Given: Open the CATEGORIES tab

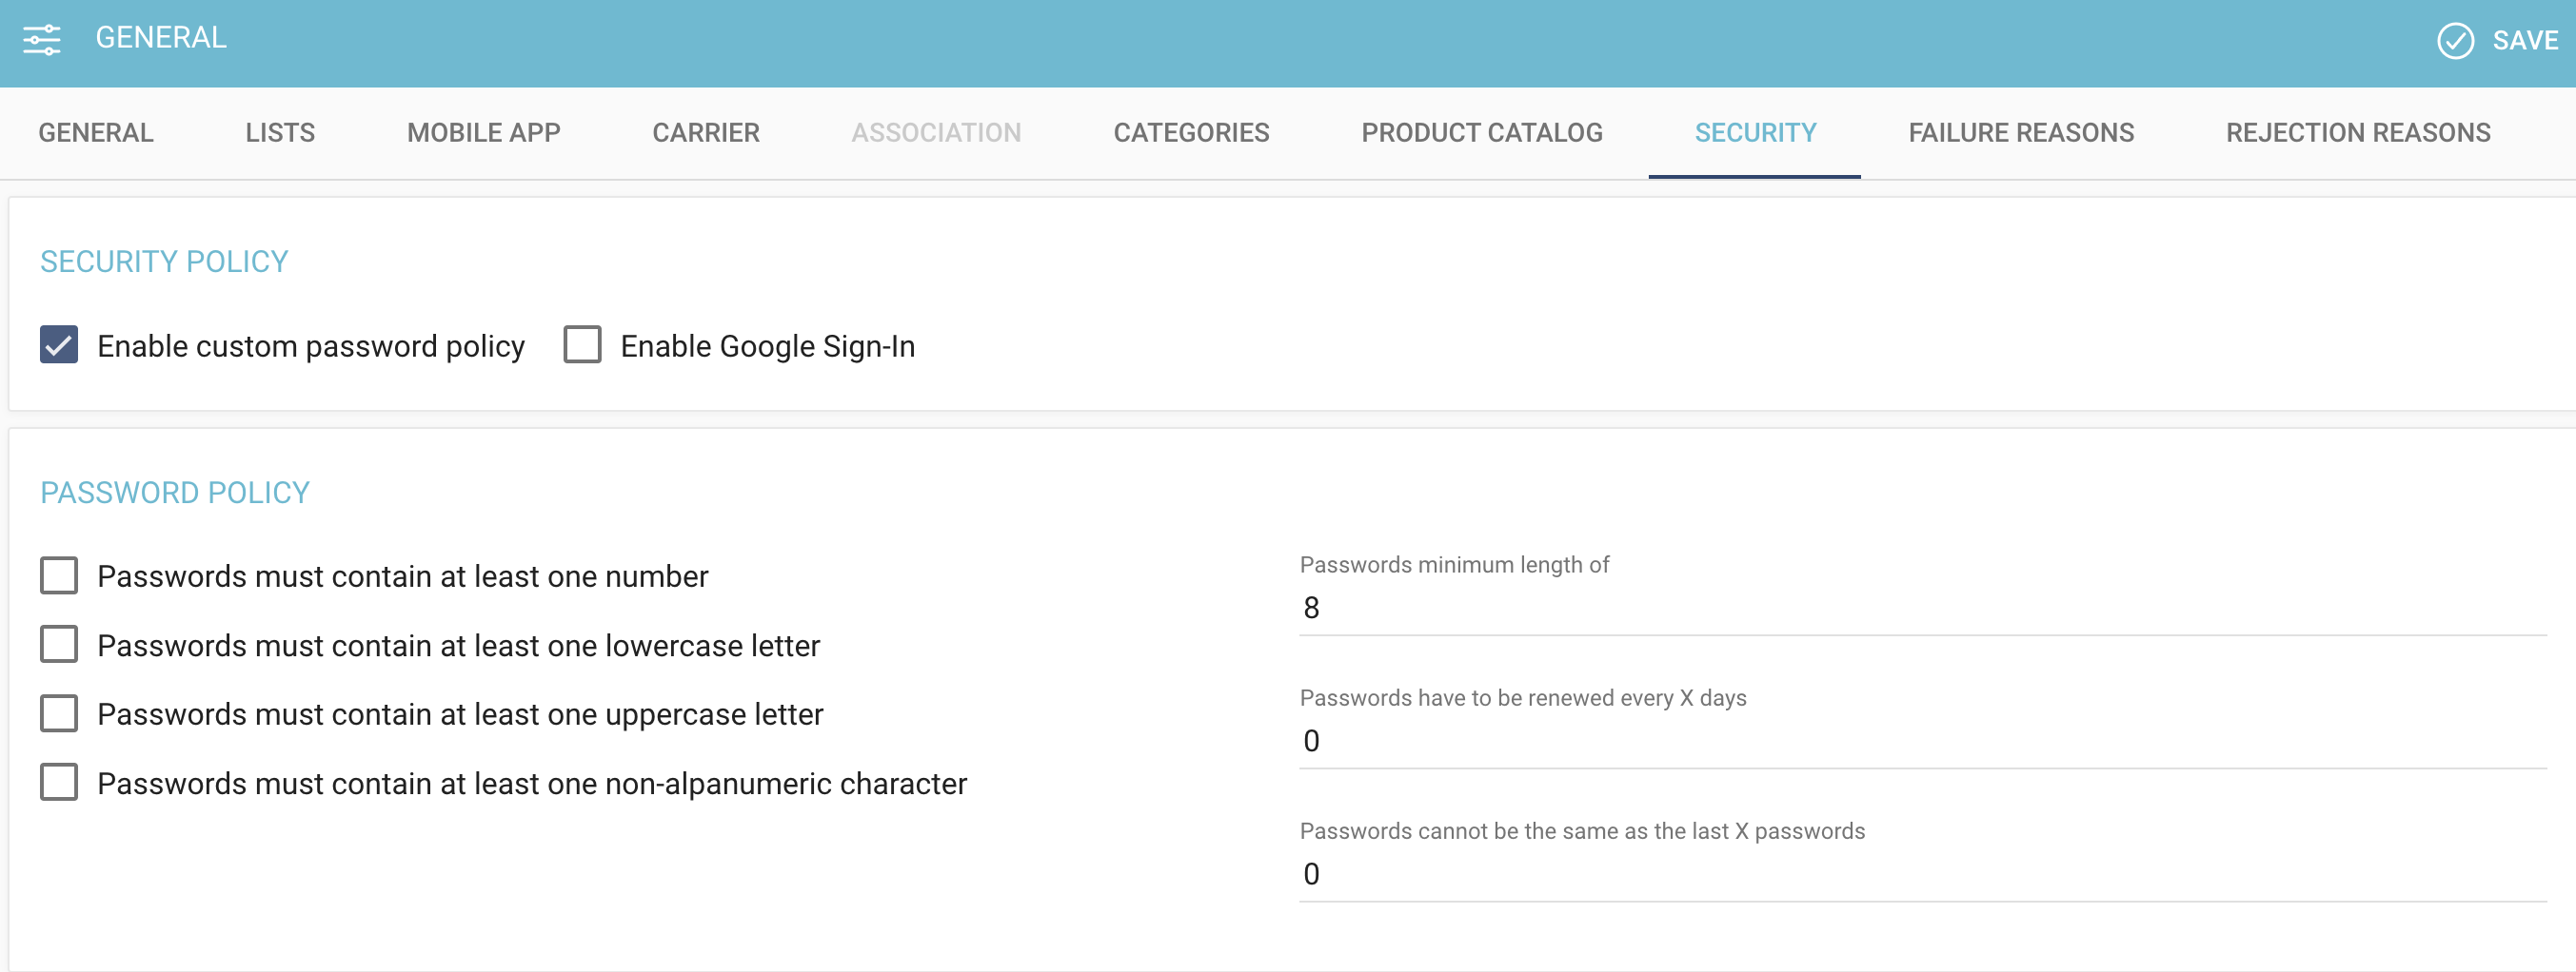Looking at the screenshot, I should tap(1191, 133).
